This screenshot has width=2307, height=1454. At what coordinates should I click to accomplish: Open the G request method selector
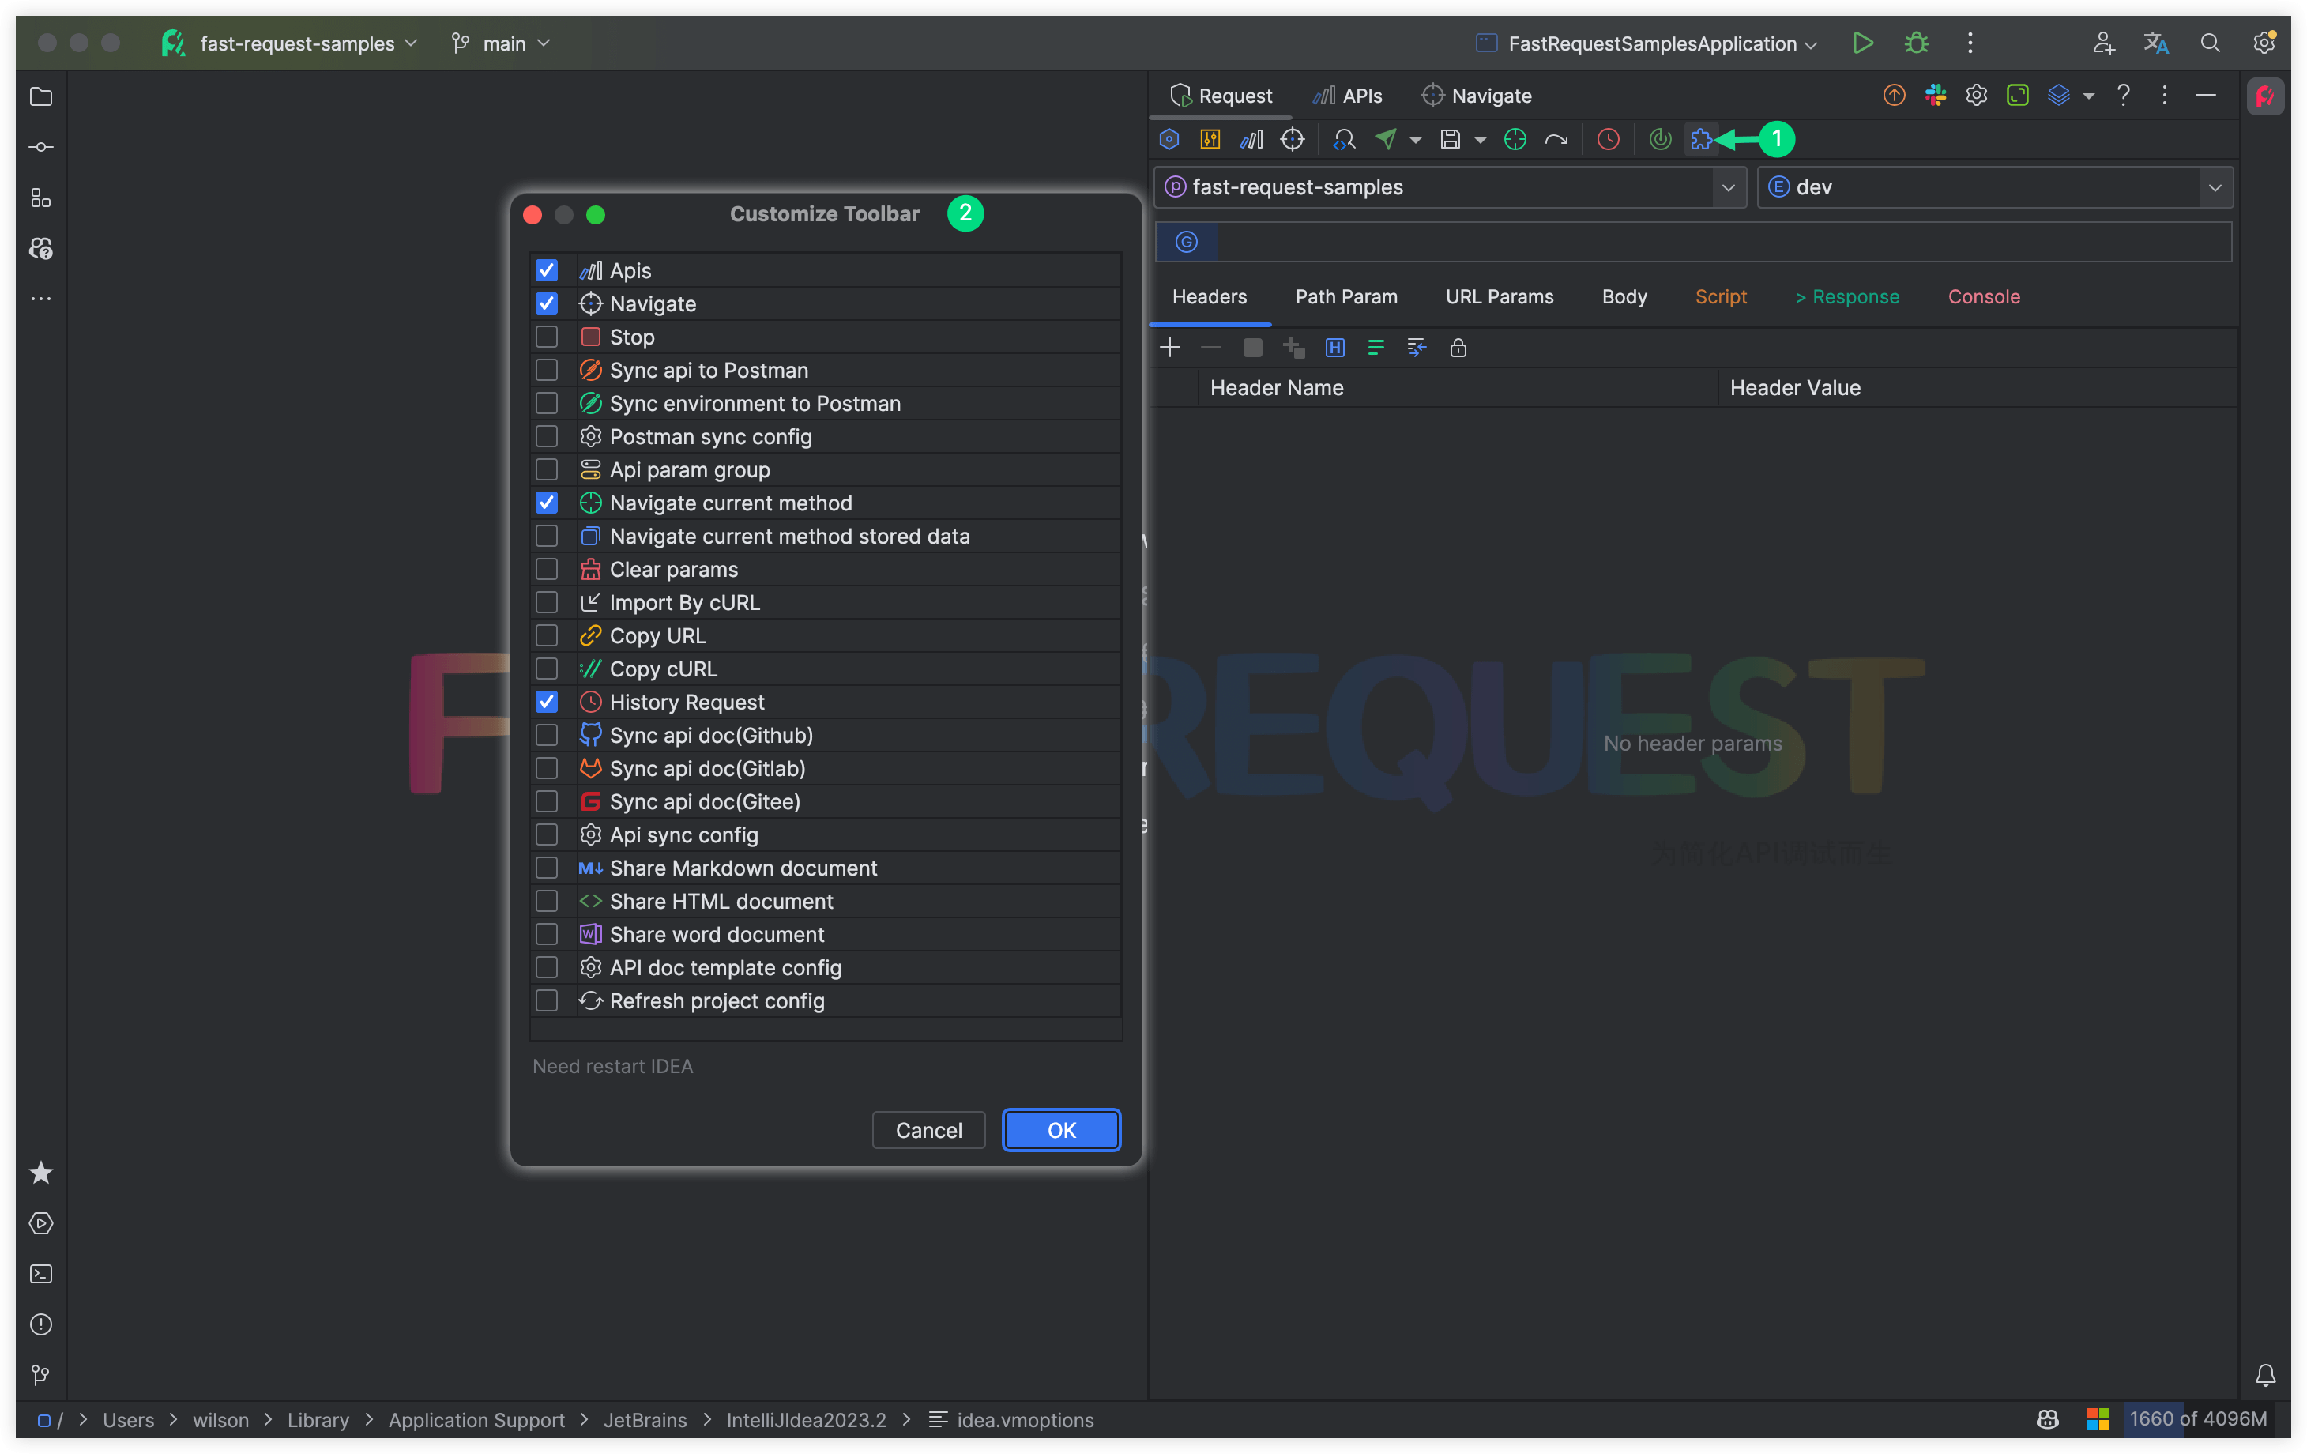1186,243
